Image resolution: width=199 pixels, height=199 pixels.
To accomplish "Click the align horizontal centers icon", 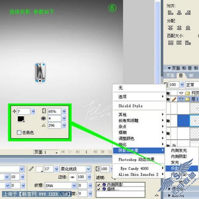I will [179, 13].
